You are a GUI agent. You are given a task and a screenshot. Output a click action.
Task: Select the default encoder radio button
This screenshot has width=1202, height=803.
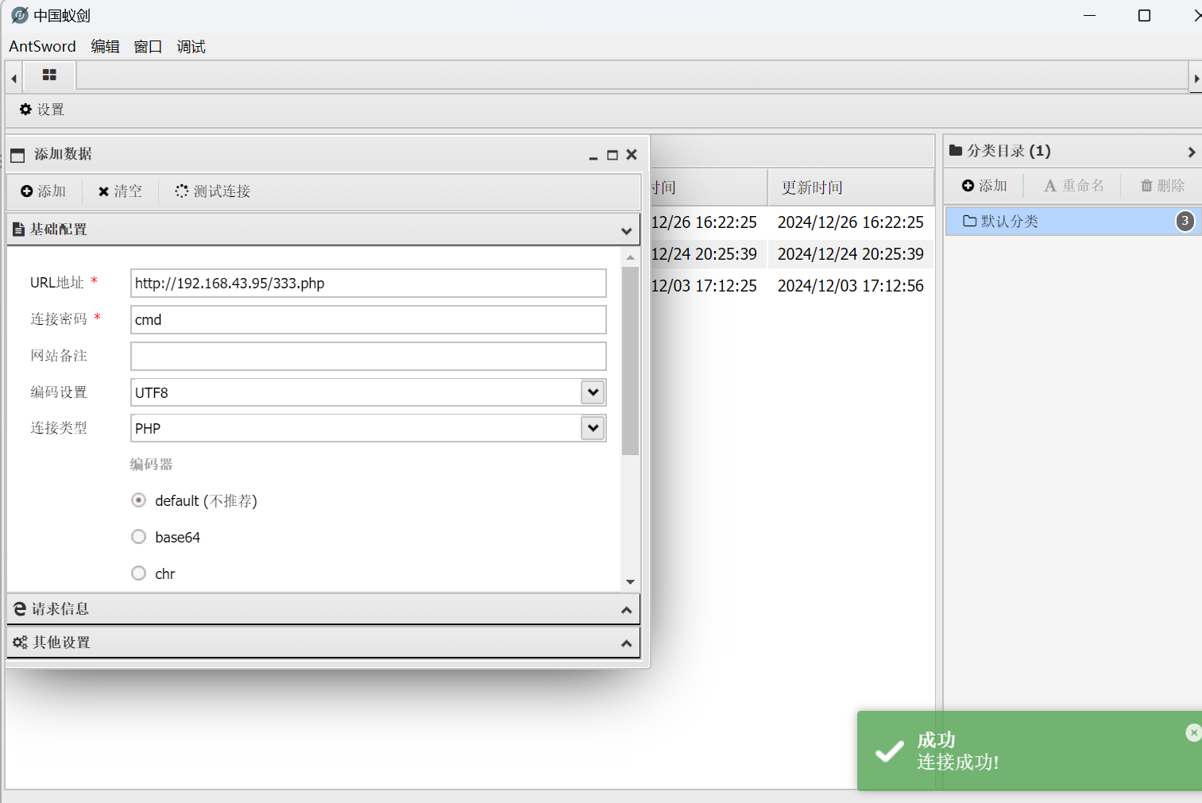point(138,500)
